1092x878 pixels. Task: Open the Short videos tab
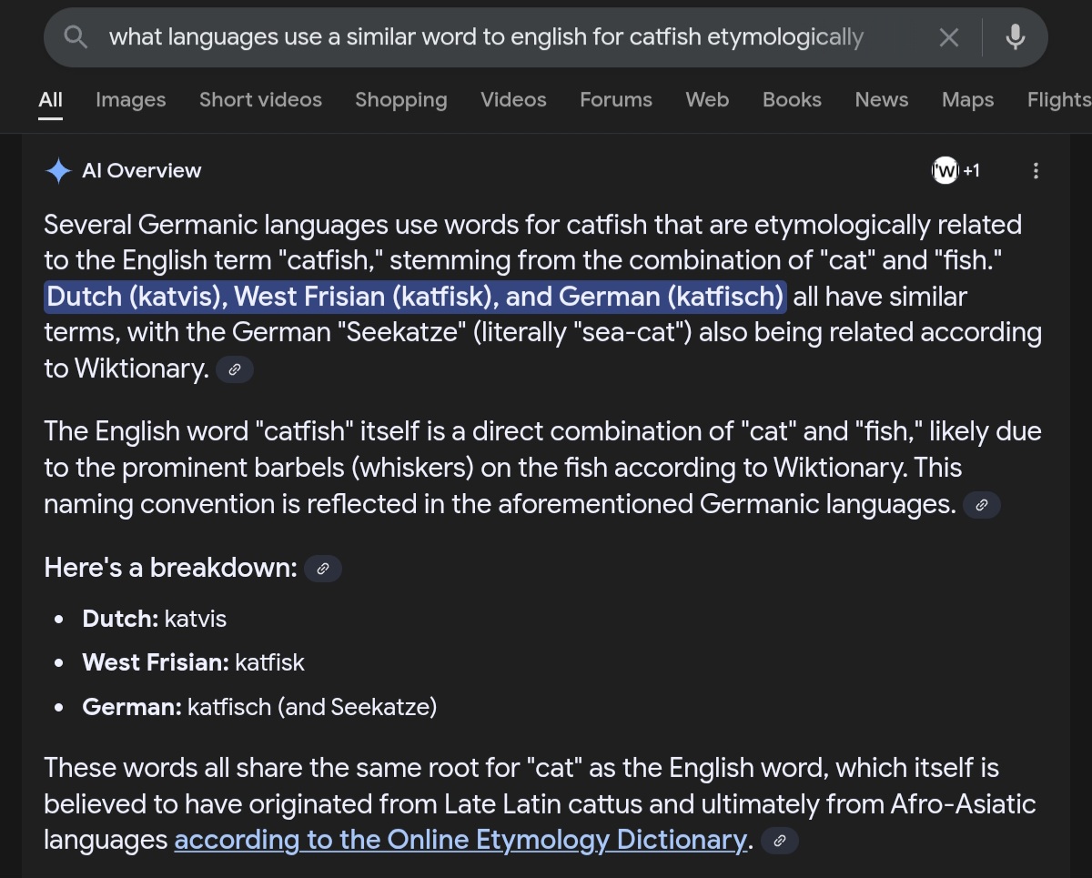[260, 100]
